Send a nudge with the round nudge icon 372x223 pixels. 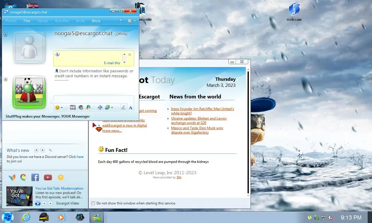pyautogui.click(x=81, y=107)
